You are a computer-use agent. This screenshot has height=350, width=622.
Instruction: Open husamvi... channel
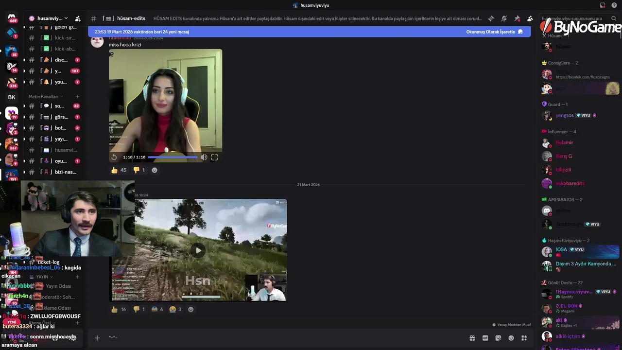tap(53, 150)
